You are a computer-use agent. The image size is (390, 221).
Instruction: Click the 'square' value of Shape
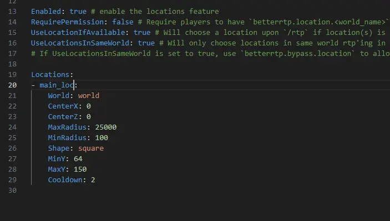click(x=91, y=148)
